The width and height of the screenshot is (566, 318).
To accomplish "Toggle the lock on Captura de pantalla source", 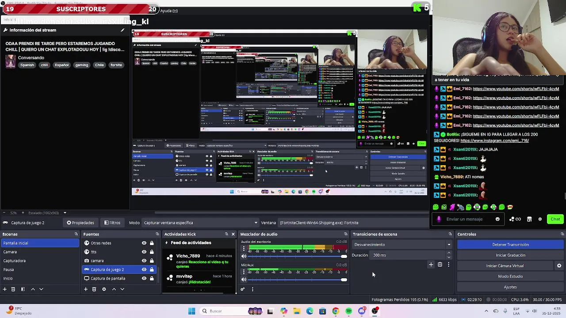I will tap(152, 278).
